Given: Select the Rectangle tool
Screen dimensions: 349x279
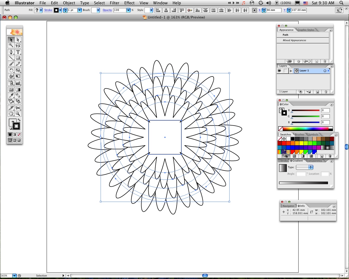Looking at the screenshot, I should (18, 58).
